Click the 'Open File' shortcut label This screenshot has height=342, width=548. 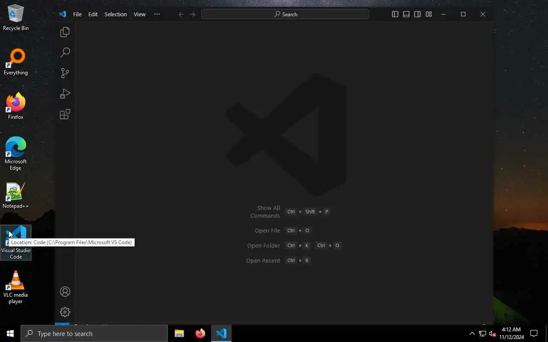click(x=267, y=230)
